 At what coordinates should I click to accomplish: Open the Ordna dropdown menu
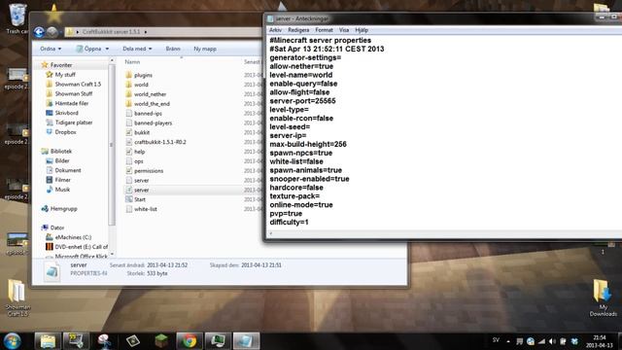pyautogui.click(x=51, y=49)
